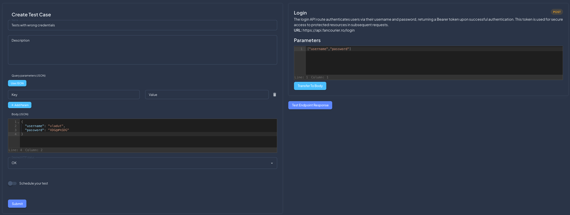Viewport: 570px width, 215px height.
Task: Click the URL text https://api.fancourier.ro/login
Action: click(329, 30)
